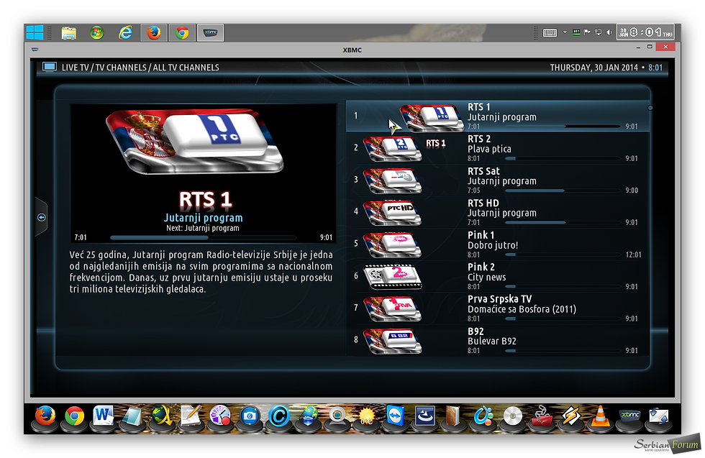Click taskbar clock showing 8:01

pos(645,32)
